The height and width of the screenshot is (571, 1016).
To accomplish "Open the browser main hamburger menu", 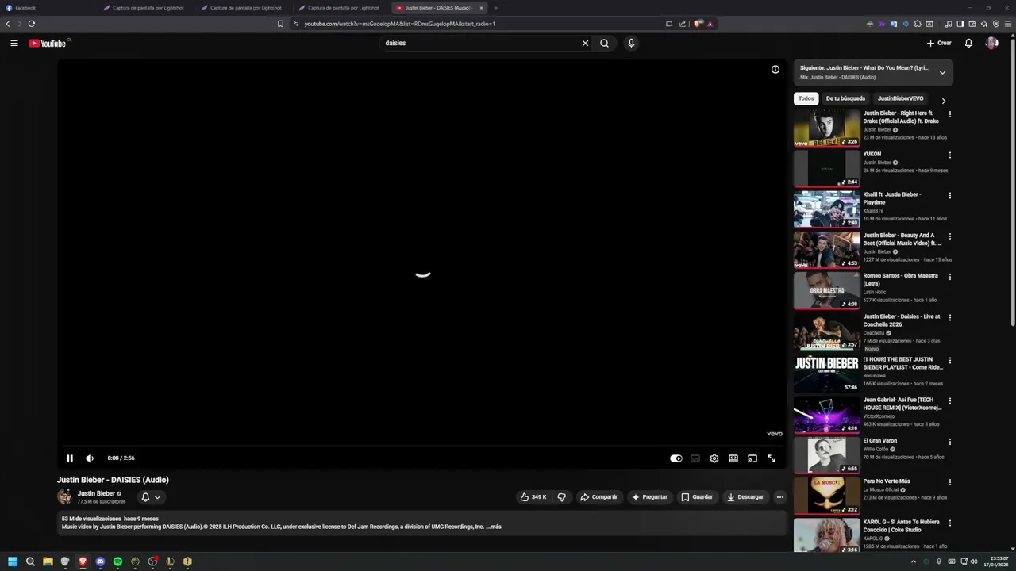I will pyautogui.click(x=1008, y=24).
